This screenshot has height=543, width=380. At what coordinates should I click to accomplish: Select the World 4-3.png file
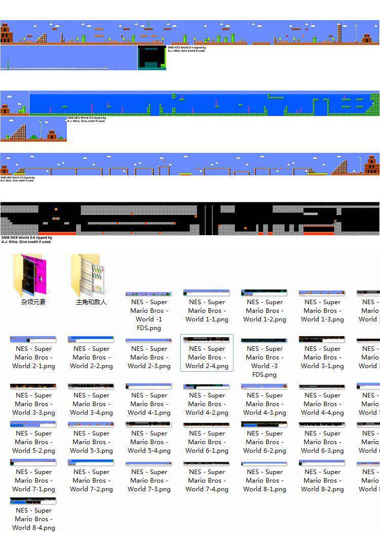[x=264, y=400]
